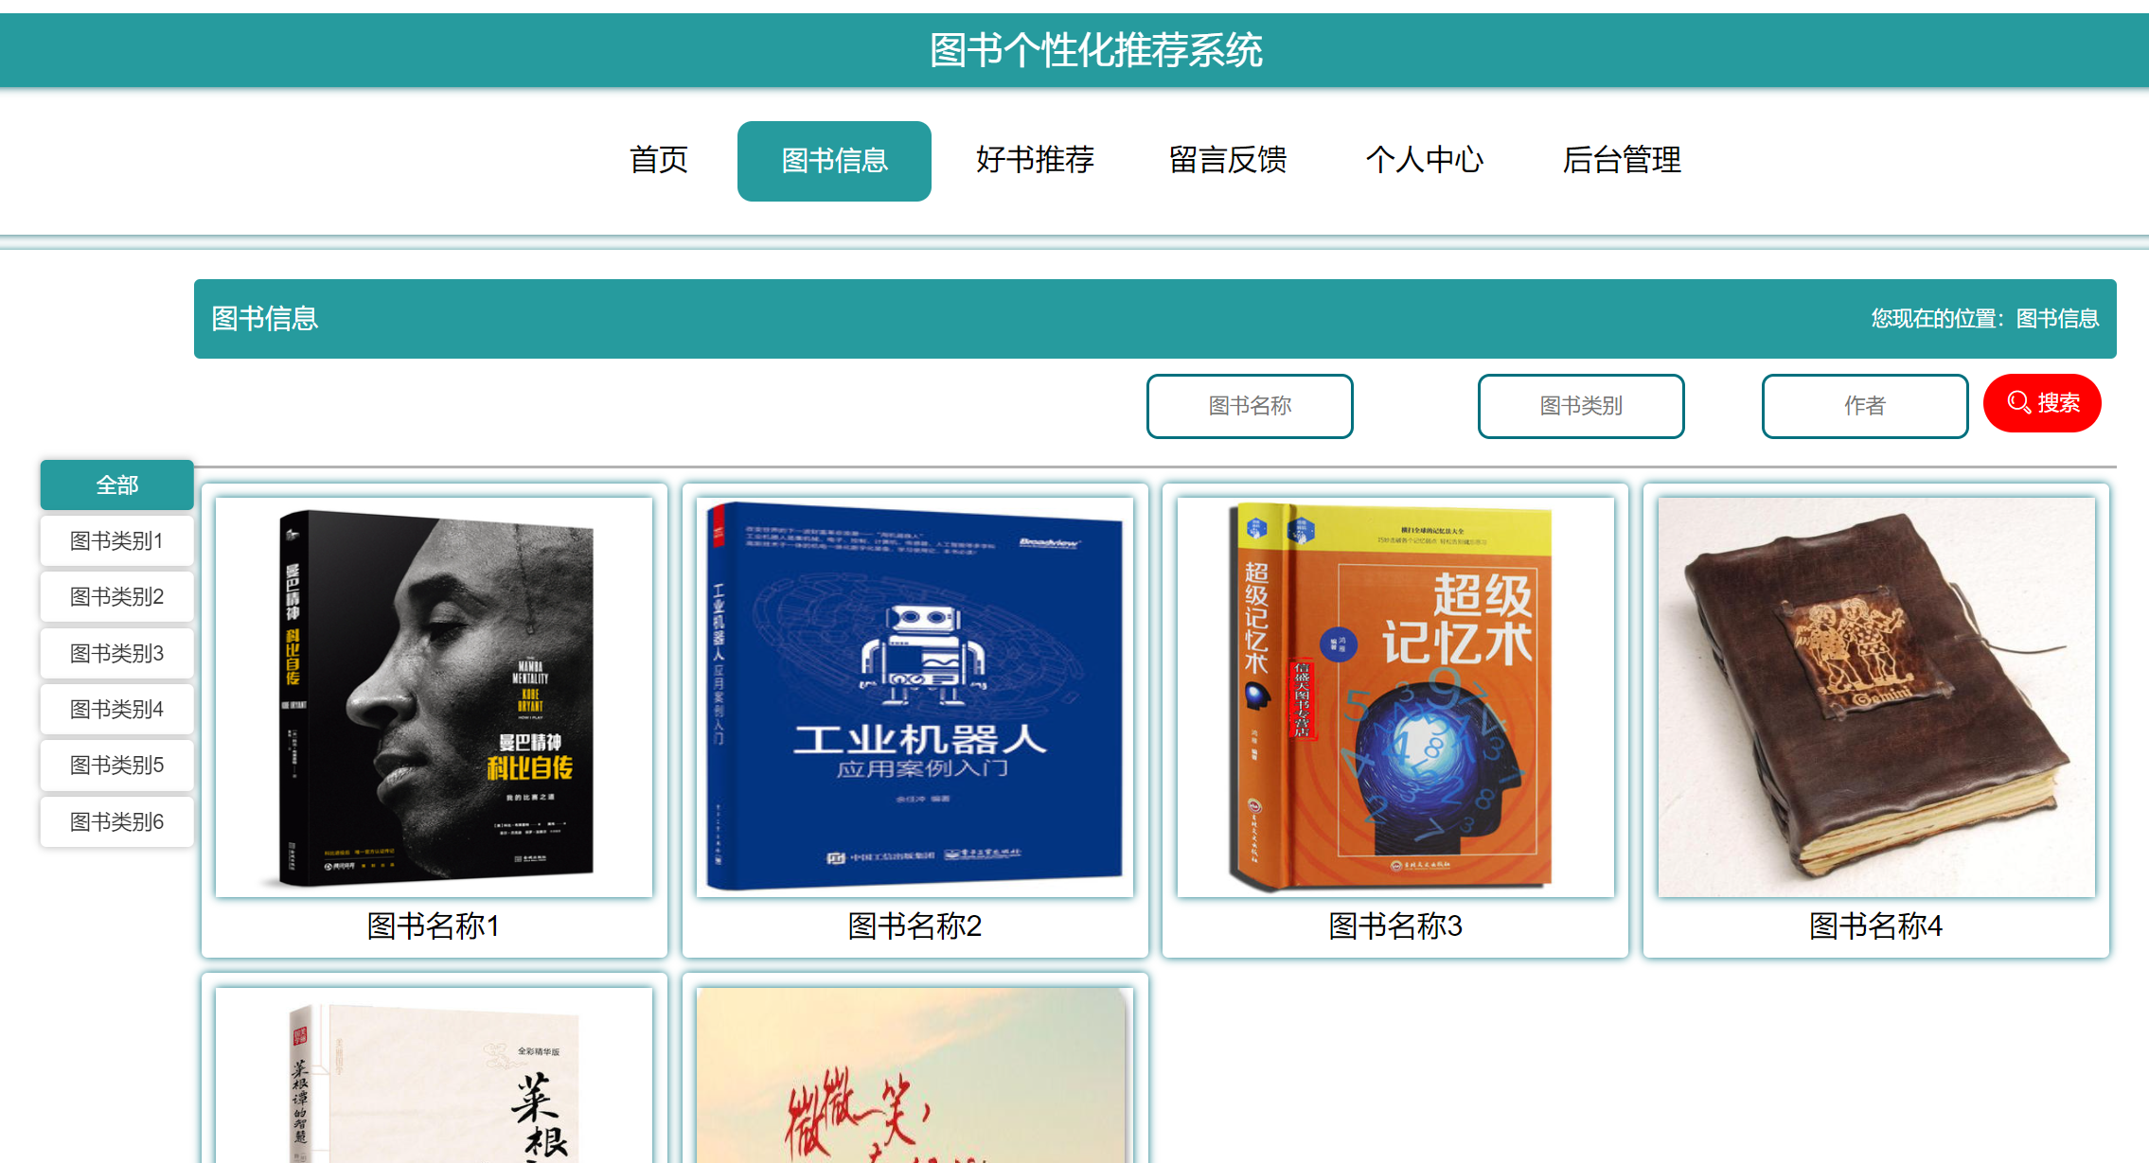Click the 图书类别 search input field
Viewport: 2149px width, 1163px height.
coord(1580,406)
